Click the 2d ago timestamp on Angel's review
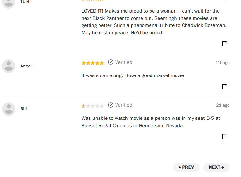241x177 pixels. click(223, 63)
